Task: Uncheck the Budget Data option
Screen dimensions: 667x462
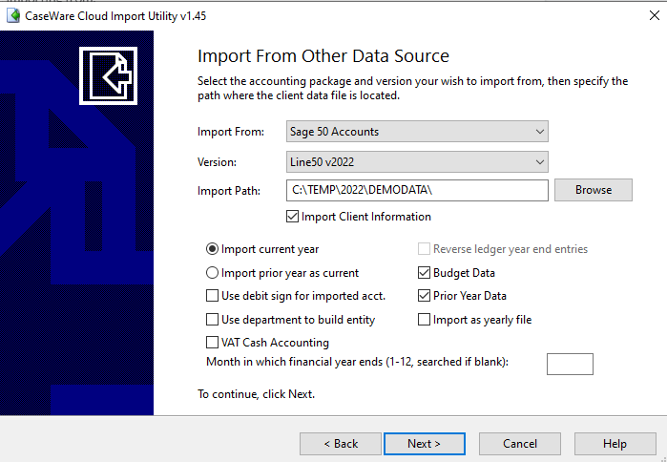Action: (425, 273)
